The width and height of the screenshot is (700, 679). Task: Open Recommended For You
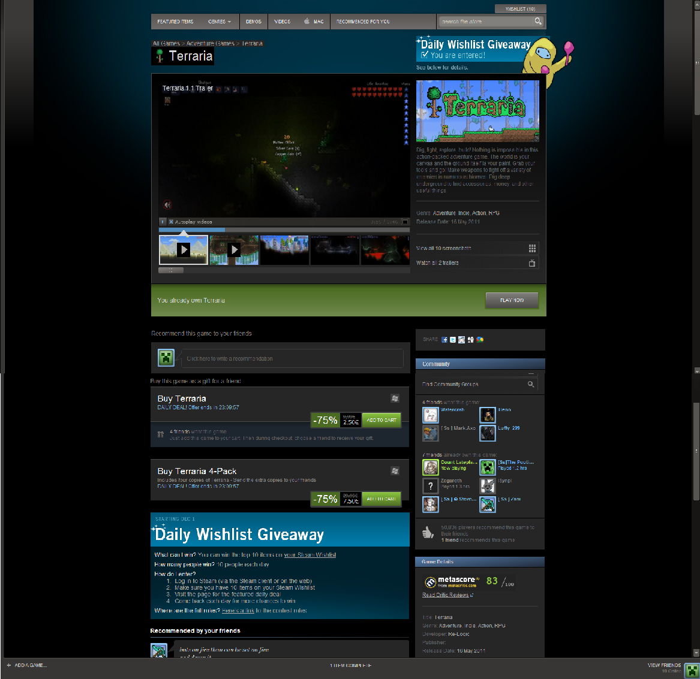363,22
